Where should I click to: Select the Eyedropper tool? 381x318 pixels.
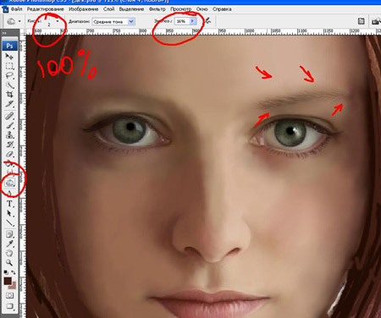click(x=9, y=244)
